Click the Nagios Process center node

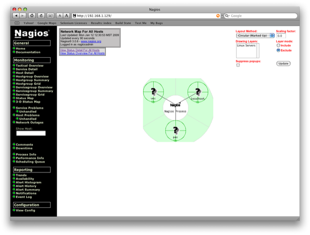point(176,108)
